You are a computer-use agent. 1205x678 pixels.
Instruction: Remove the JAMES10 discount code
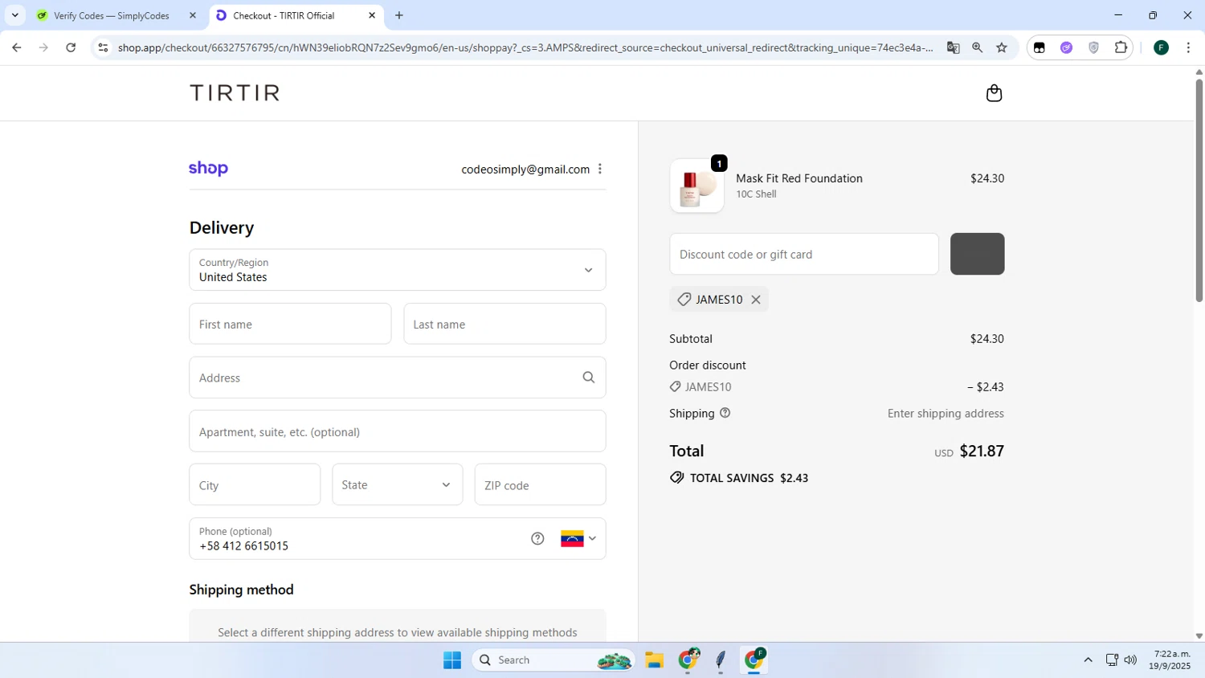coord(756,300)
